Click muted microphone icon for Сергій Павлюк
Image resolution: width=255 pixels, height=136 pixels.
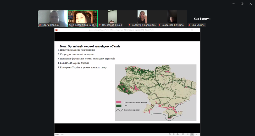[40, 25]
